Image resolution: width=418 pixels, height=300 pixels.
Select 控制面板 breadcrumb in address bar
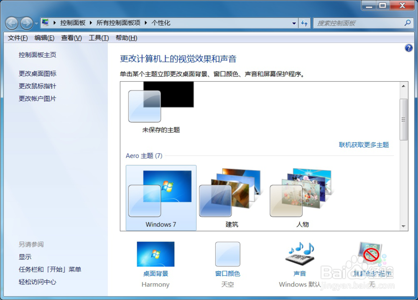click(x=73, y=23)
